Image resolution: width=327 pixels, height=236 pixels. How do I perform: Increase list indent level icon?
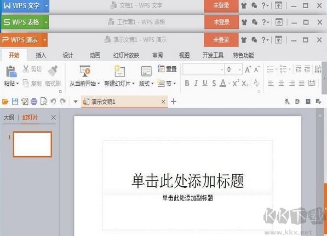(x=307, y=69)
